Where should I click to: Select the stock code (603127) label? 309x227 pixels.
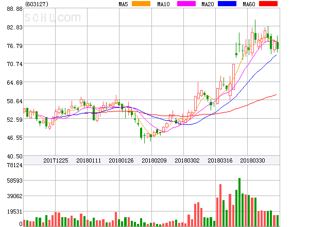coord(37,4)
